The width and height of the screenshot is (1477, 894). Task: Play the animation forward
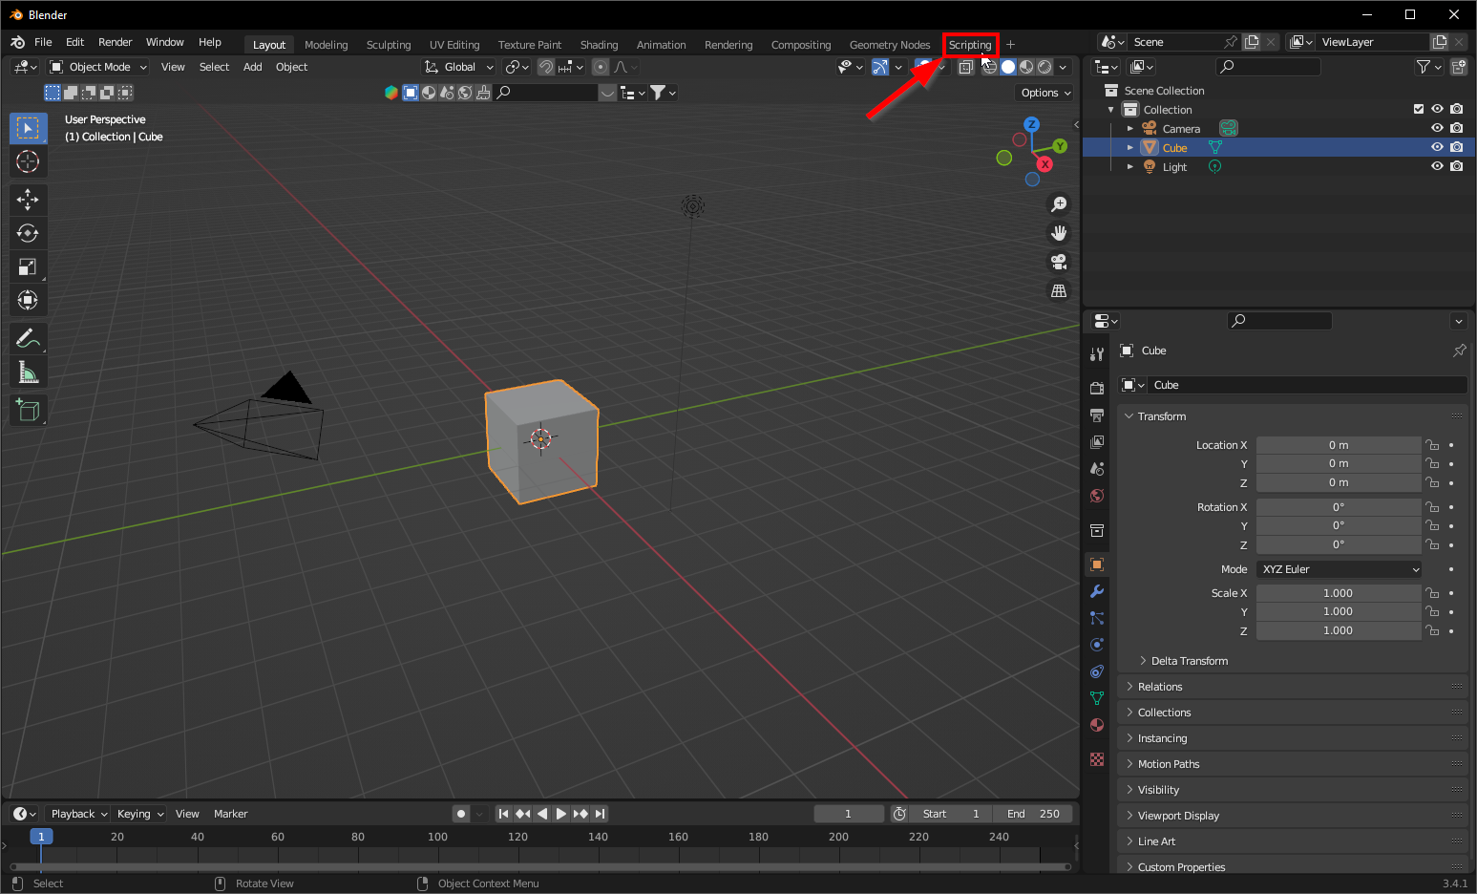pos(561,814)
